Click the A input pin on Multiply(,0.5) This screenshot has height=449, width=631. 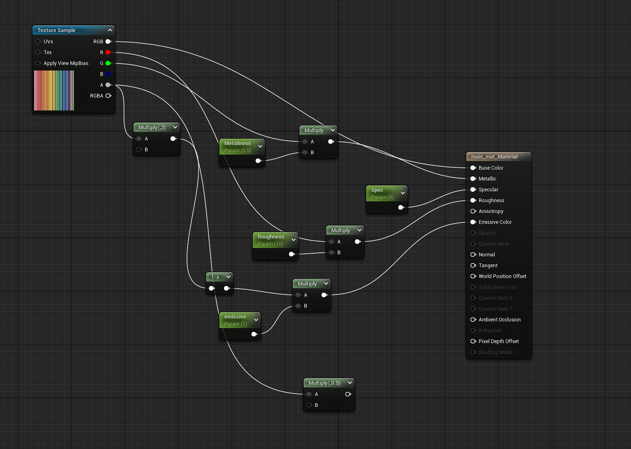309,394
